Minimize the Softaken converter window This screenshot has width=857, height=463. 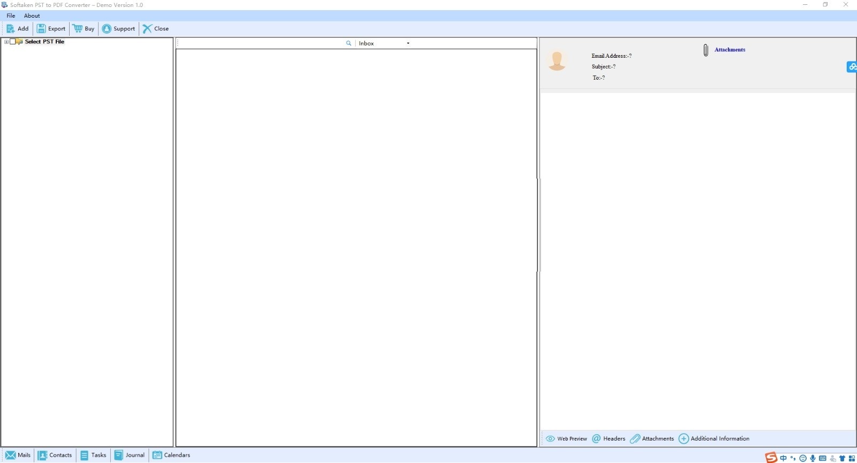click(x=805, y=5)
